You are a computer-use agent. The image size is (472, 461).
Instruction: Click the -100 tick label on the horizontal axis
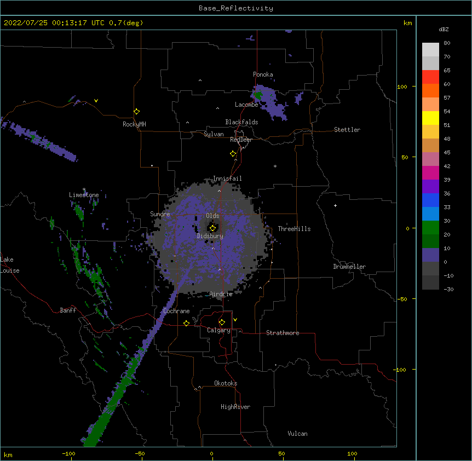(x=68, y=453)
